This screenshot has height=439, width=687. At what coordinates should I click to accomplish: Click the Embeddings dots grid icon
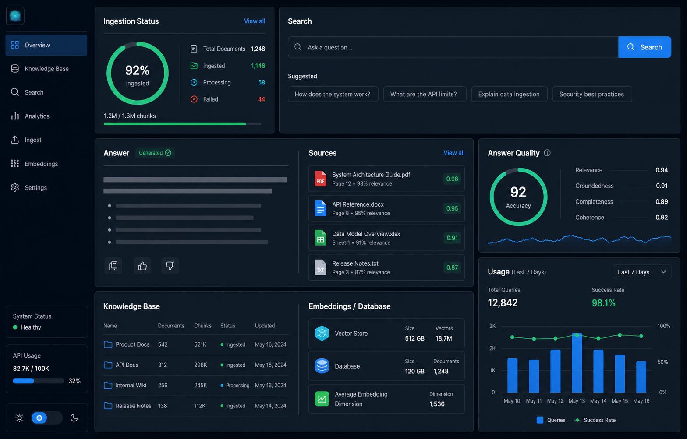(15, 164)
